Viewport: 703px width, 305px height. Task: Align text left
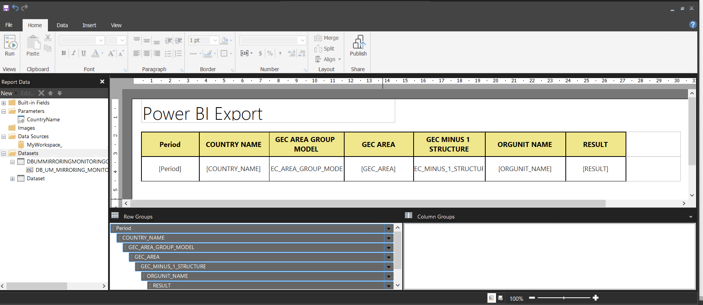click(x=136, y=53)
